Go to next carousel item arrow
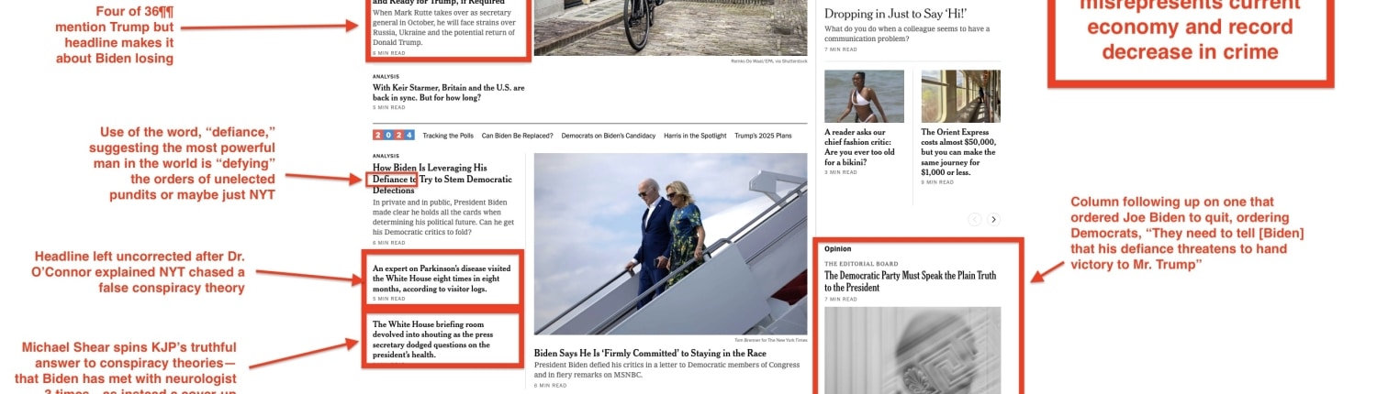The width and height of the screenshot is (1377, 394). tap(993, 219)
